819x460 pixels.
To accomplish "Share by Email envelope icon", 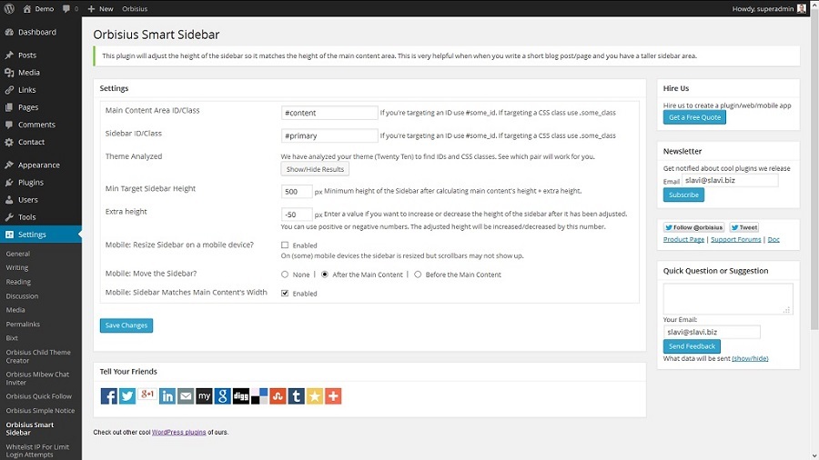I will (x=186, y=395).
